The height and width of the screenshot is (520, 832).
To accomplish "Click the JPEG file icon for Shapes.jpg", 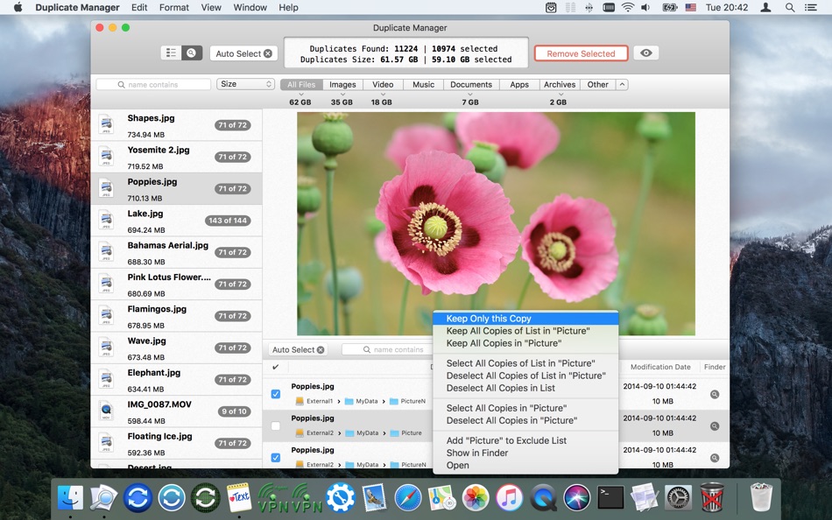I will pos(106,125).
